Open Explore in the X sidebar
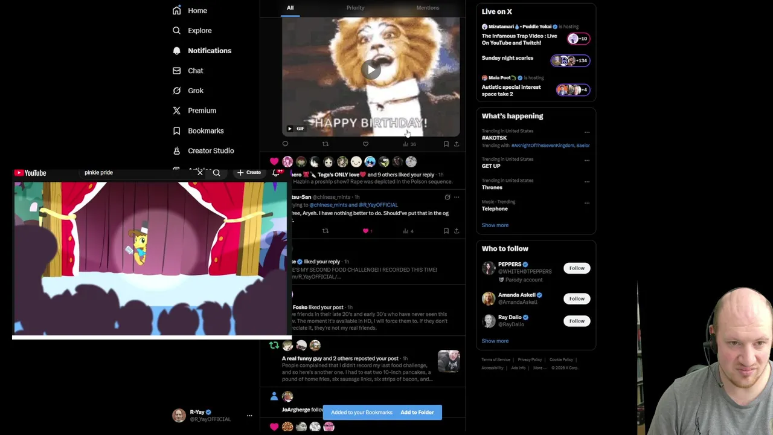This screenshot has height=435, width=773. coord(192,30)
